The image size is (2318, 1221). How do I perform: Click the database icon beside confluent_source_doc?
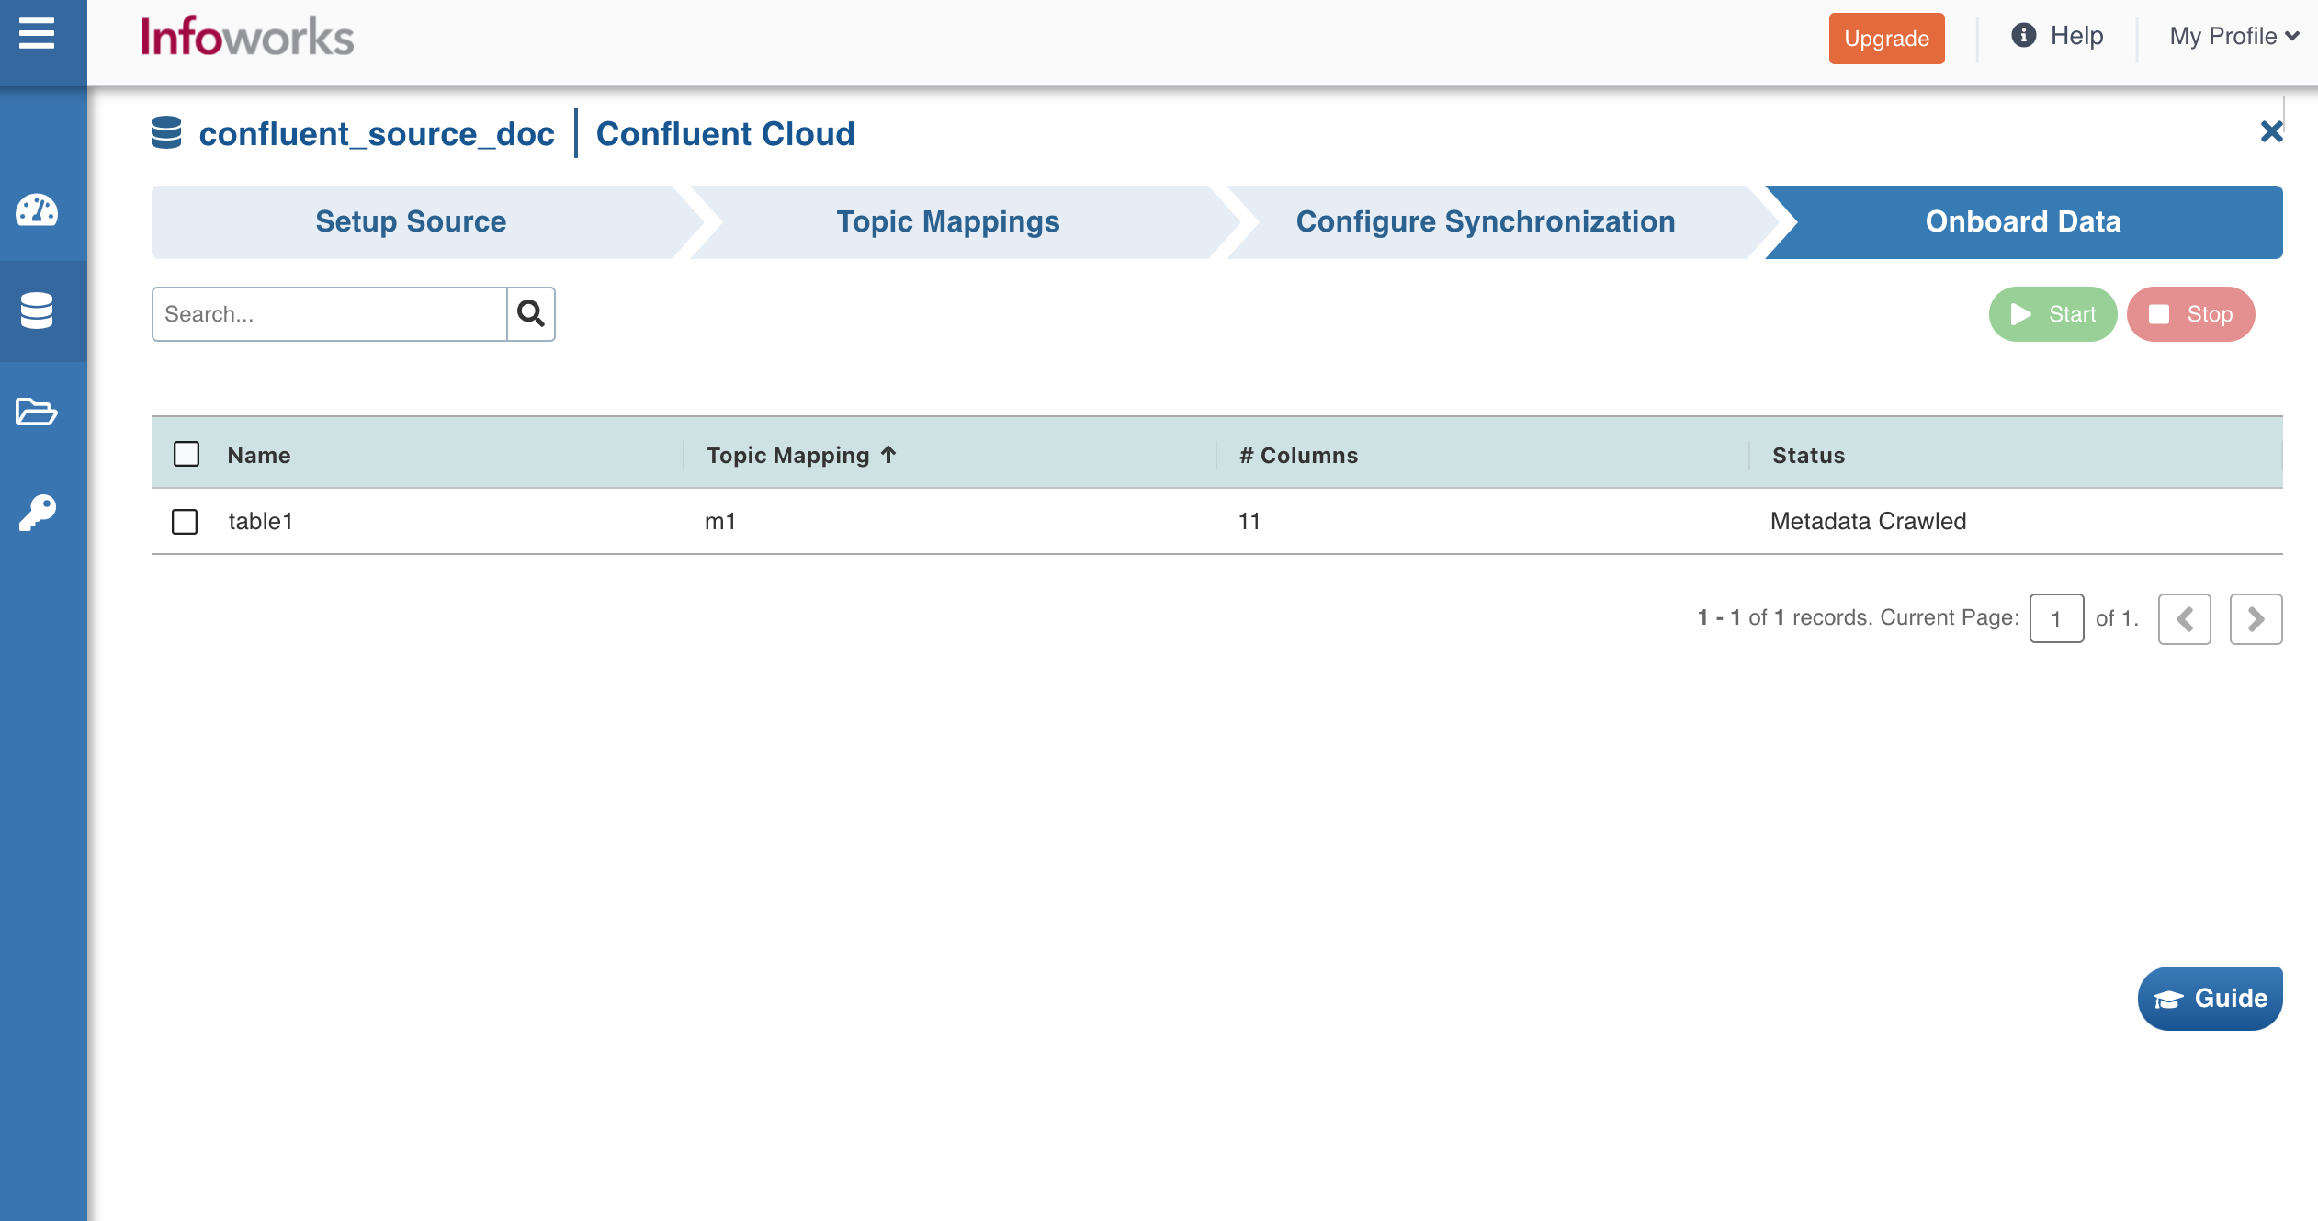coord(166,133)
